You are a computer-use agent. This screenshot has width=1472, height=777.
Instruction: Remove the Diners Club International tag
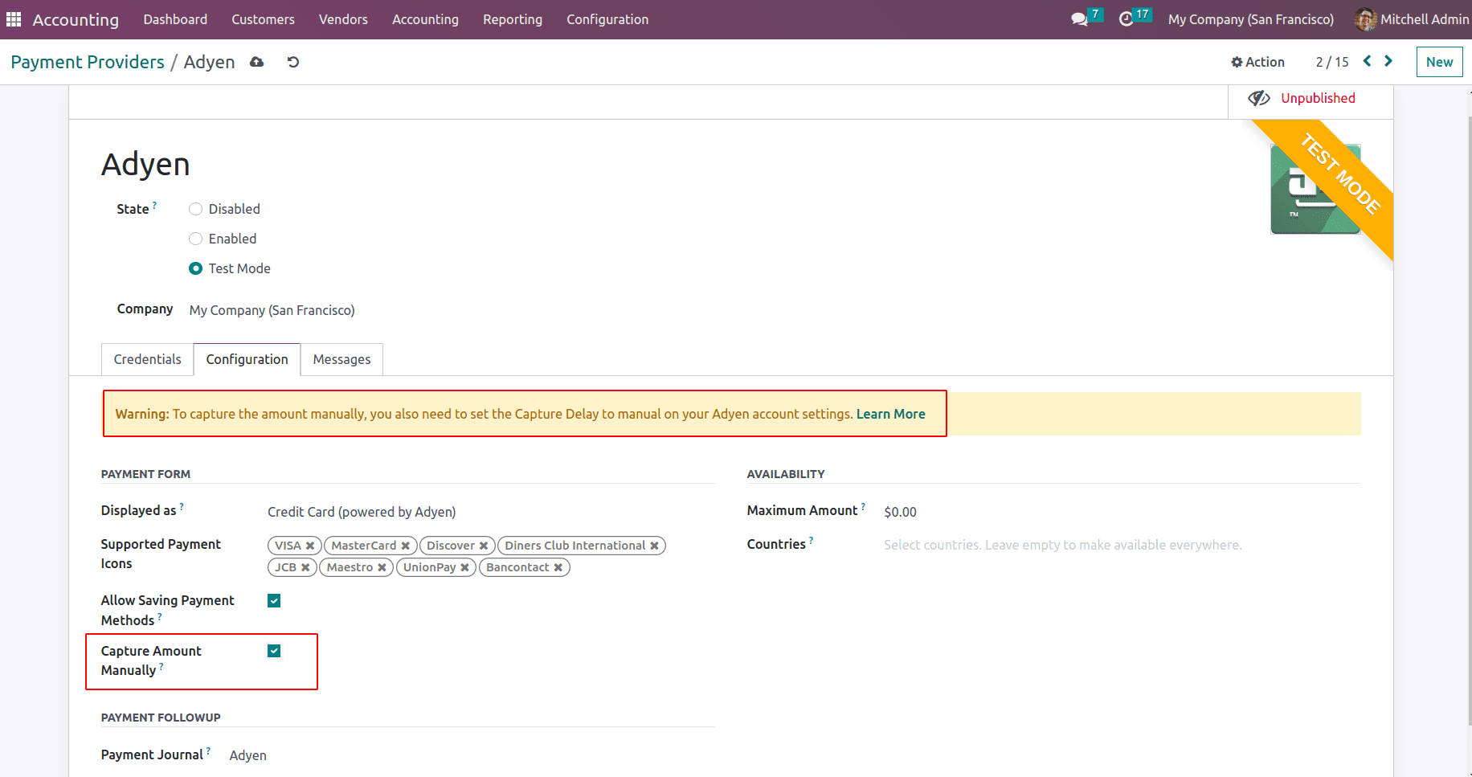pos(655,546)
